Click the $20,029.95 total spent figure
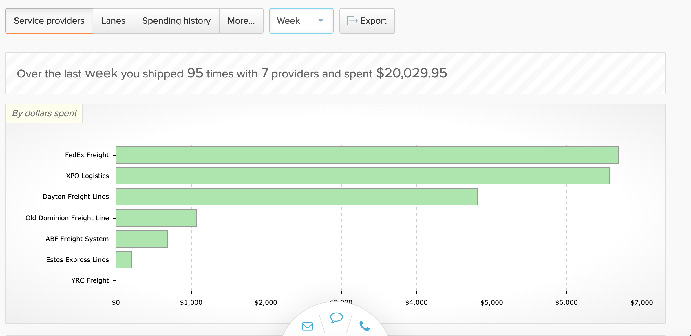Viewport: 691px width, 336px height. [412, 73]
